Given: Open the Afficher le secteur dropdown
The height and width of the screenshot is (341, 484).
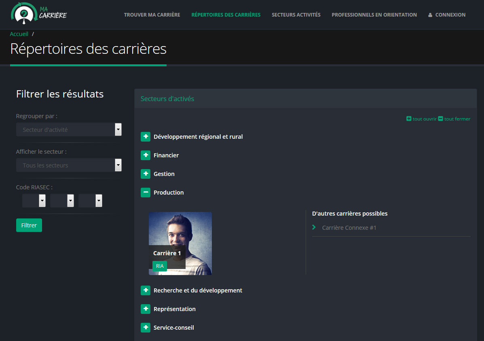Looking at the screenshot, I should 69,165.
